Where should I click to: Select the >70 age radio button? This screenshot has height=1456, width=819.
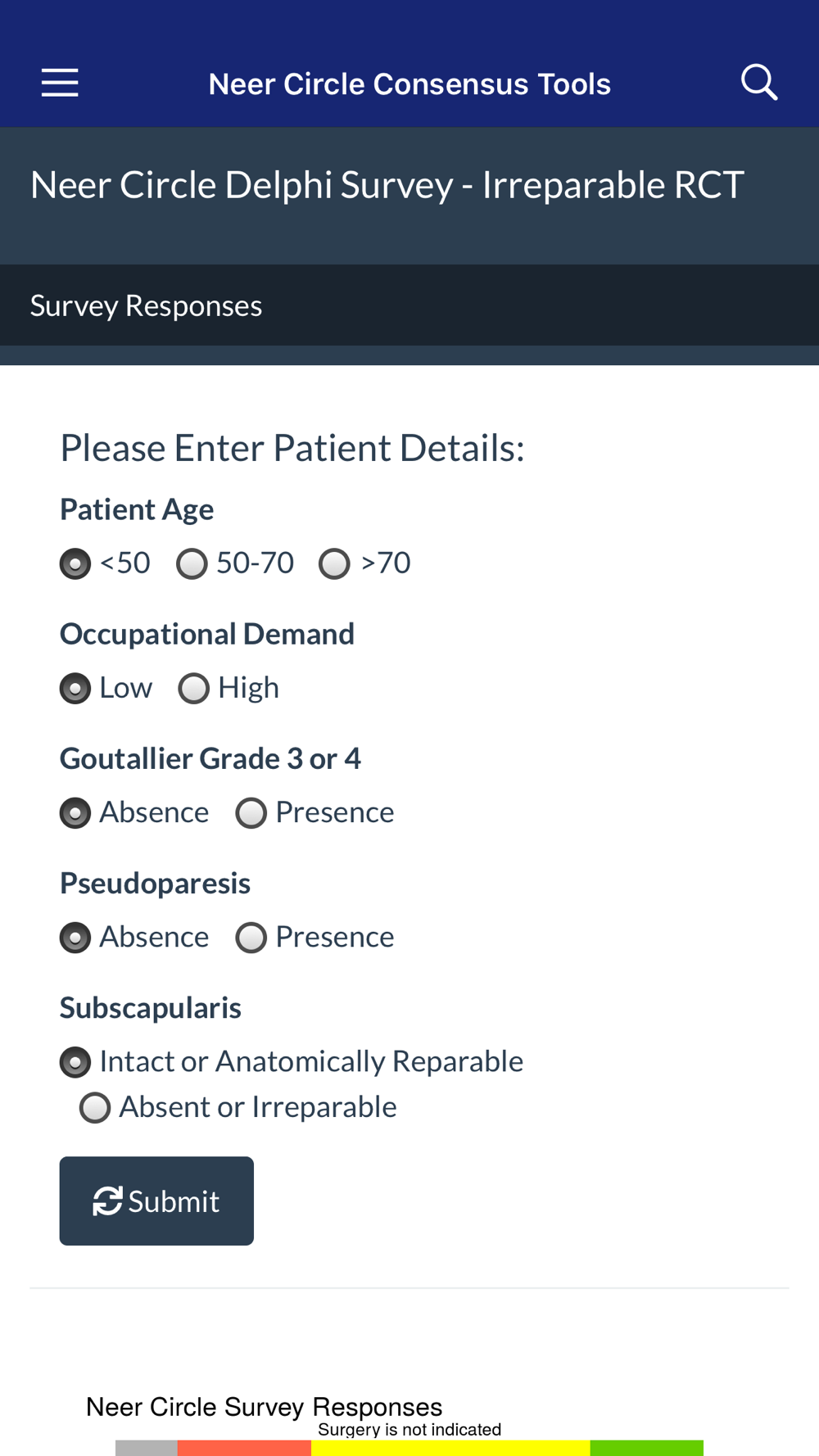(334, 563)
